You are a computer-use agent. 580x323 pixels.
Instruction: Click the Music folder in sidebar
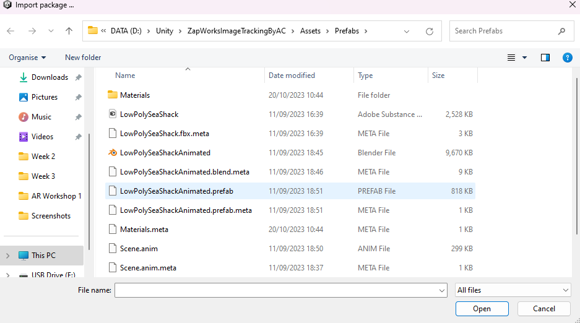(41, 117)
